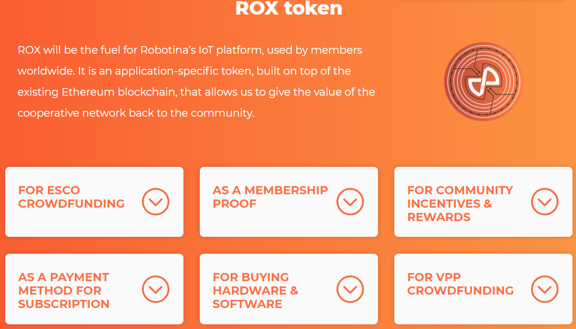This screenshot has width=576, height=329.
Task: Expand the As a Membership Proof chevron
Action: (350, 202)
